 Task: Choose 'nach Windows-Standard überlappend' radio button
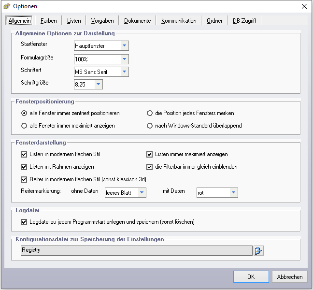pos(150,126)
